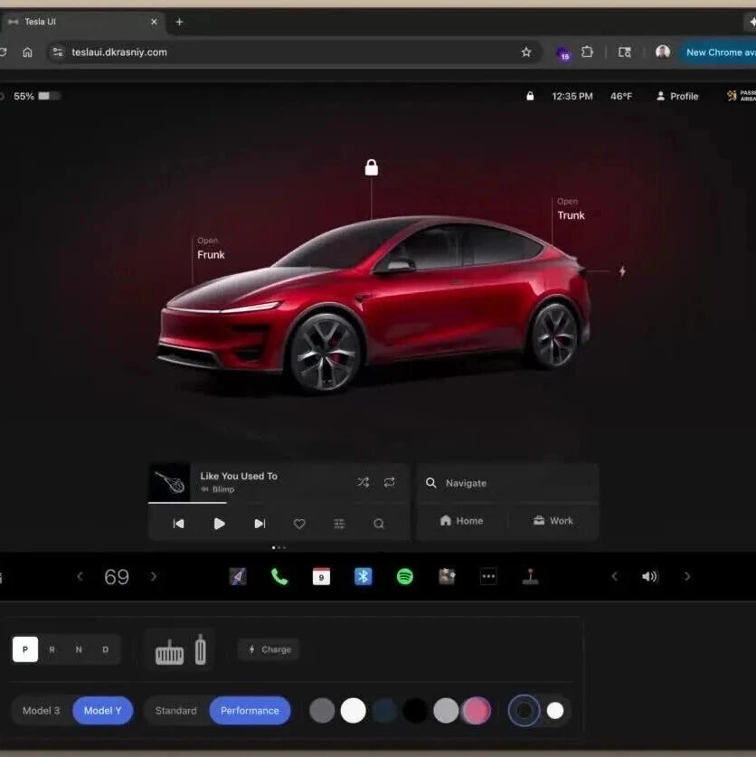Screen dimensions: 756x757
Task: Select gear D (Drive)
Action: [105, 649]
